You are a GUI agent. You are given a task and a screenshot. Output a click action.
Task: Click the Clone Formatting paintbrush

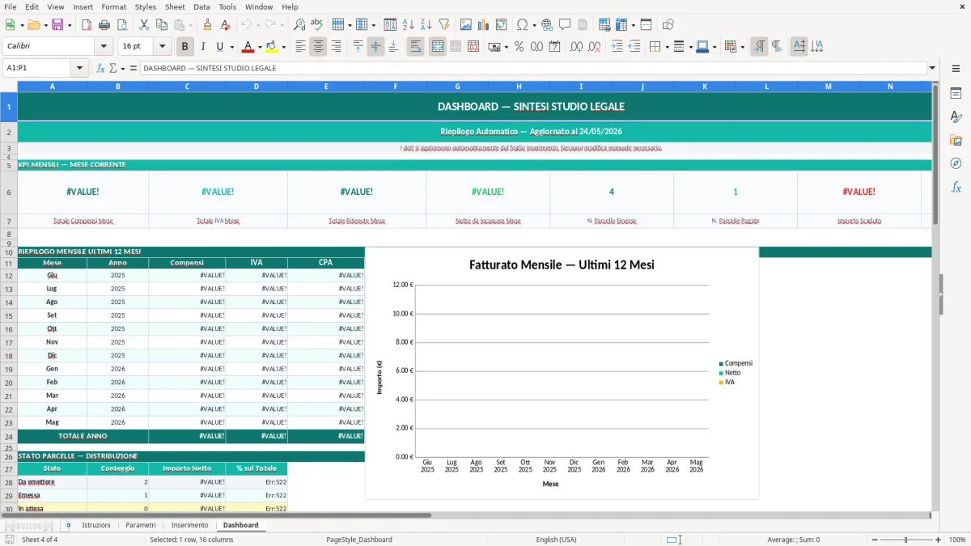tap(207, 25)
